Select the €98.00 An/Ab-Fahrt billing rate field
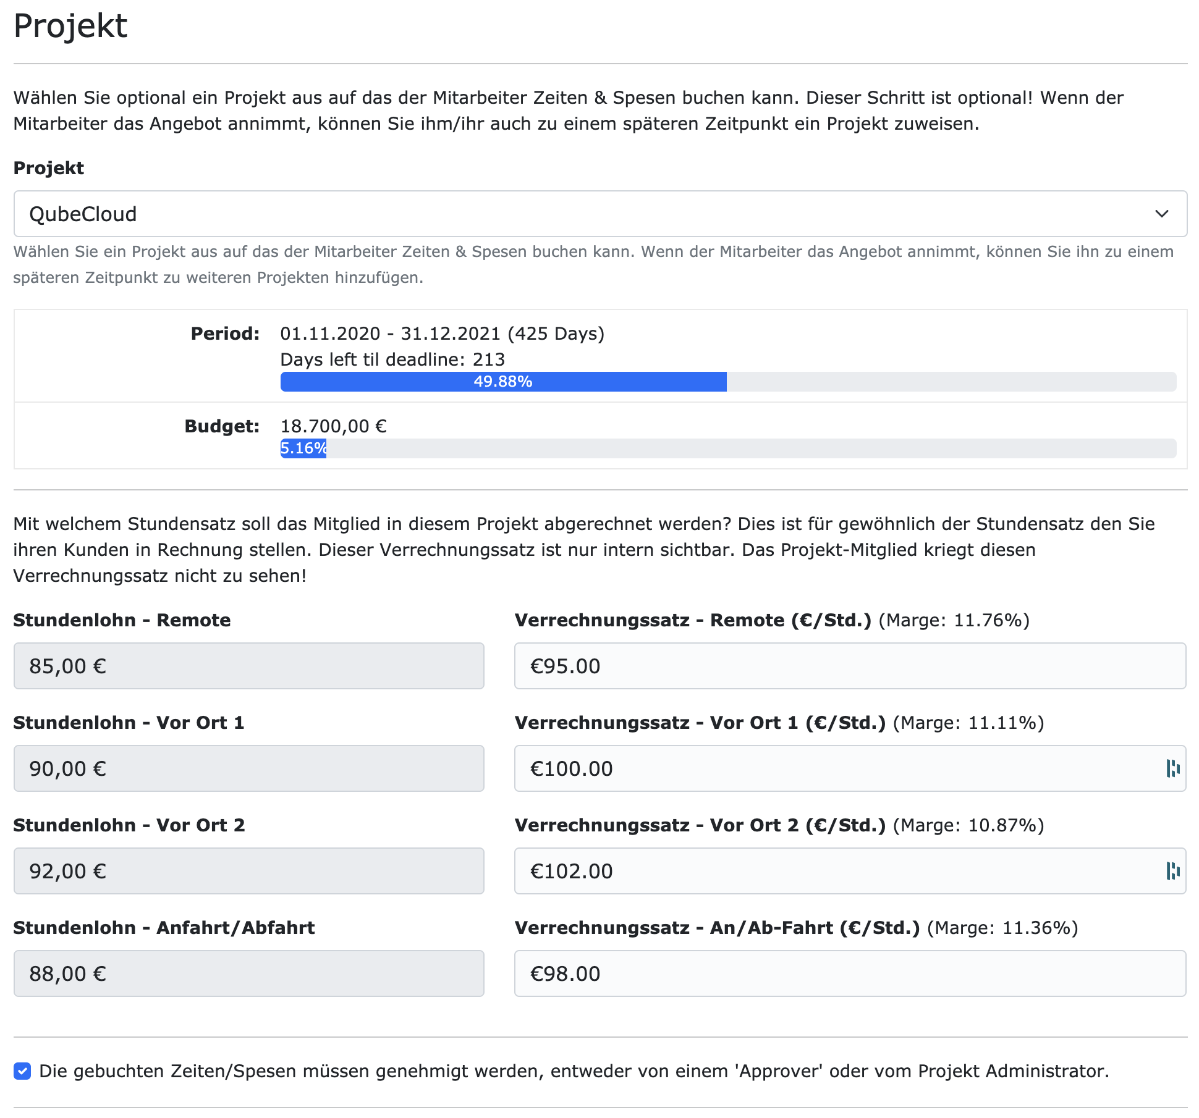 point(847,973)
